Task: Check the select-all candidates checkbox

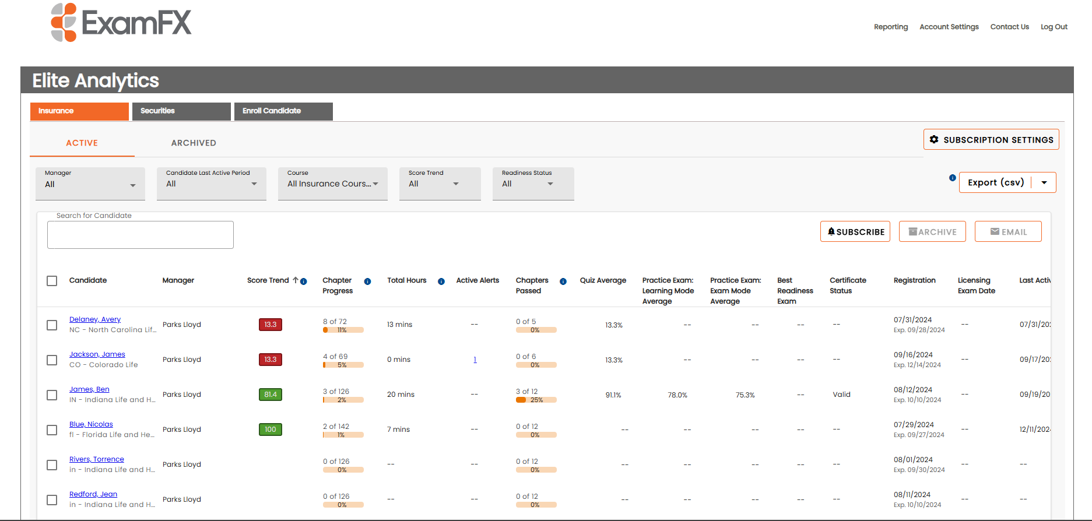Action: coord(52,281)
